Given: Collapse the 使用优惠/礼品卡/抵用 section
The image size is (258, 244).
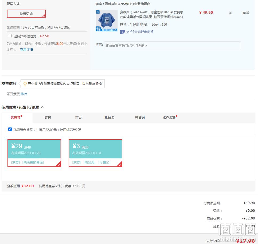Looking at the screenshot, I should pyautogui.click(x=43, y=107).
